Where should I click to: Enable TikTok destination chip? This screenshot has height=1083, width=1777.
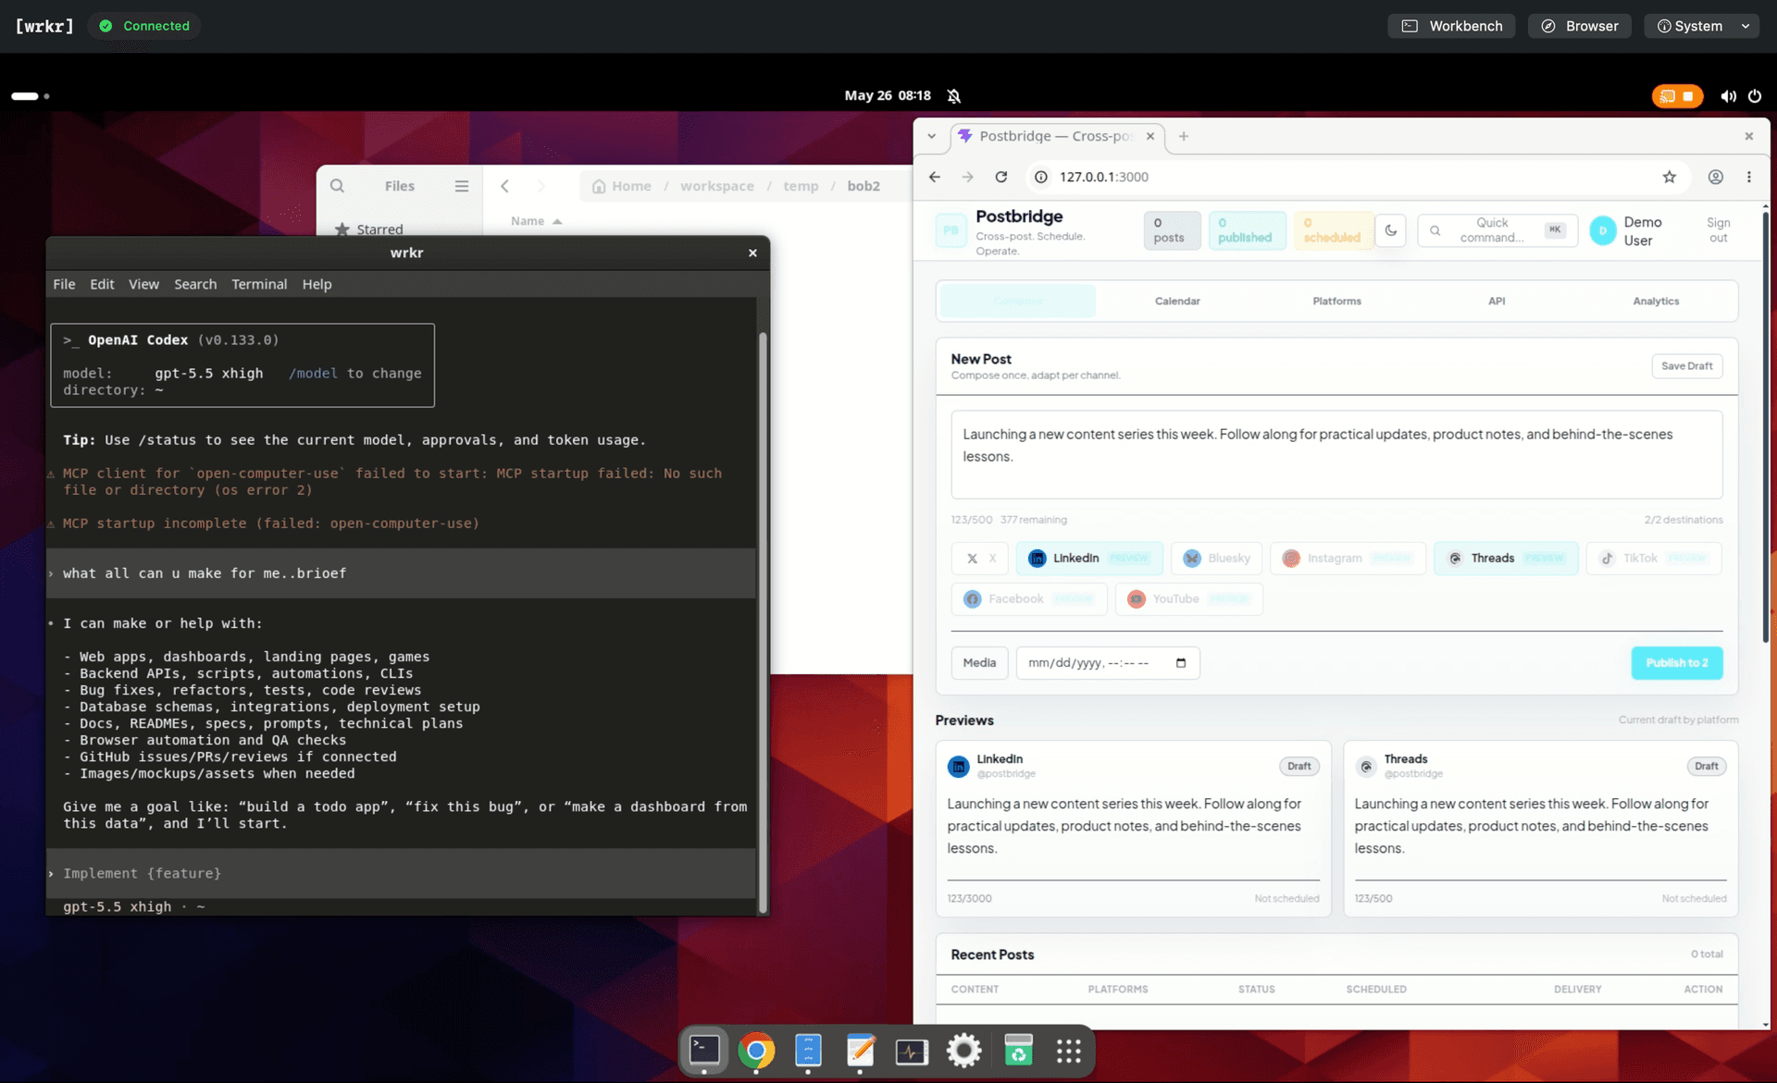pyautogui.click(x=1654, y=559)
